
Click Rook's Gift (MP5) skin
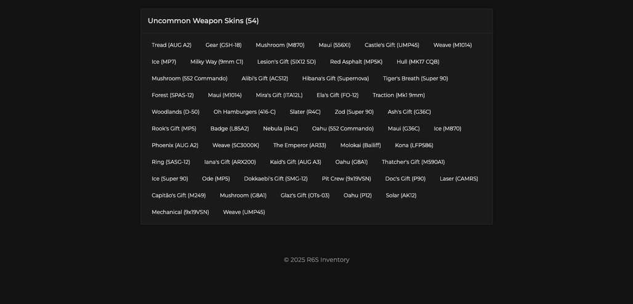(x=174, y=129)
